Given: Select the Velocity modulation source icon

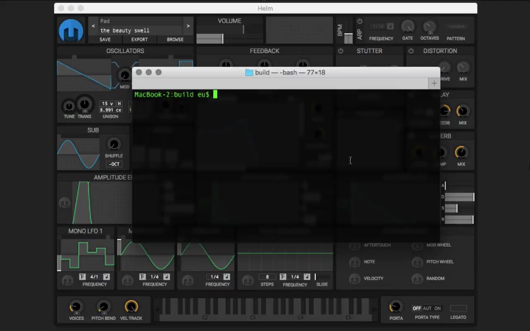Looking at the screenshot, I should tap(355, 279).
